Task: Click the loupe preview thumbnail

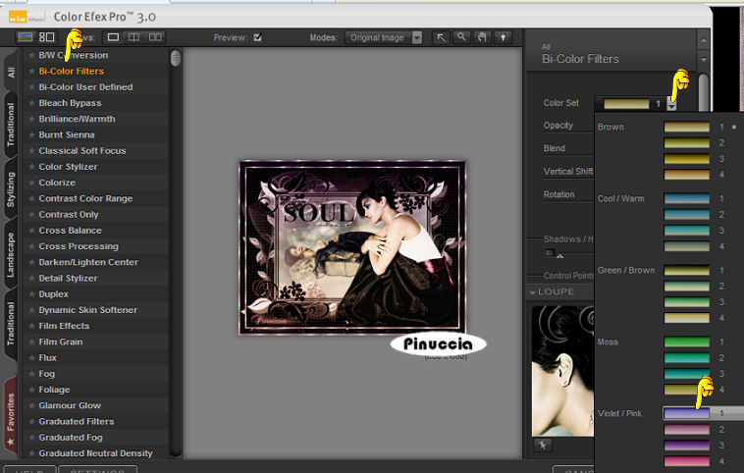Action: tap(562, 371)
